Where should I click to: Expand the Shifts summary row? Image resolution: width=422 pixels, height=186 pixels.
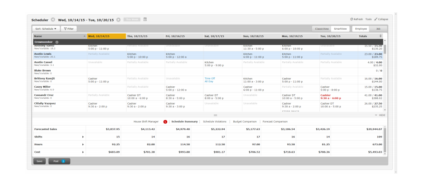83,137
